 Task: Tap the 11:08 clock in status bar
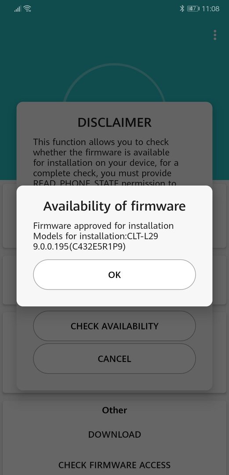pyautogui.click(x=211, y=8)
